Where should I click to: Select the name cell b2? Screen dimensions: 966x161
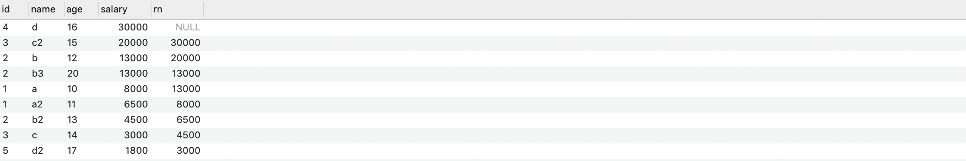tap(46, 120)
